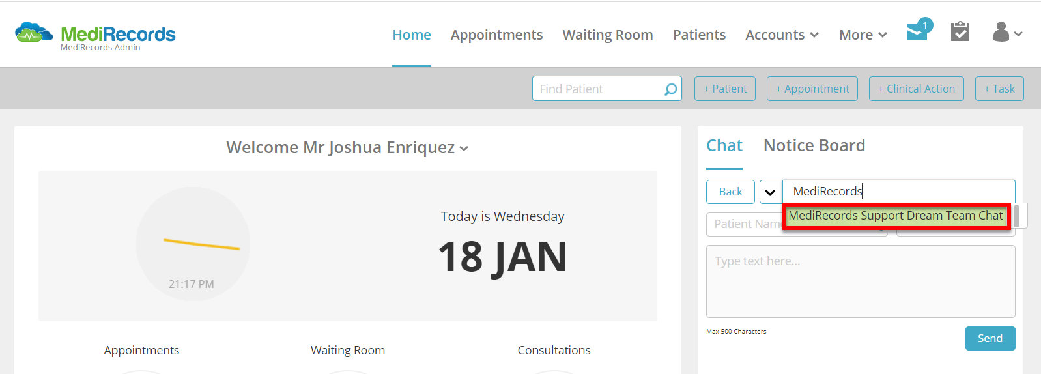Click the Type text here message box
This screenshot has height=374, width=1041.
(x=861, y=281)
